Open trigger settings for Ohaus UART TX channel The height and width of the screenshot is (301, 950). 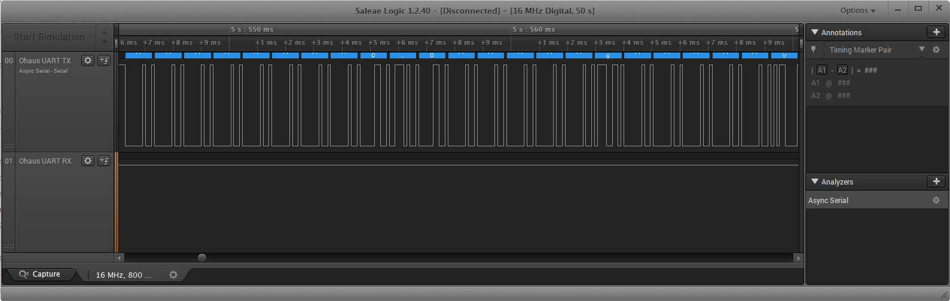[x=104, y=60]
